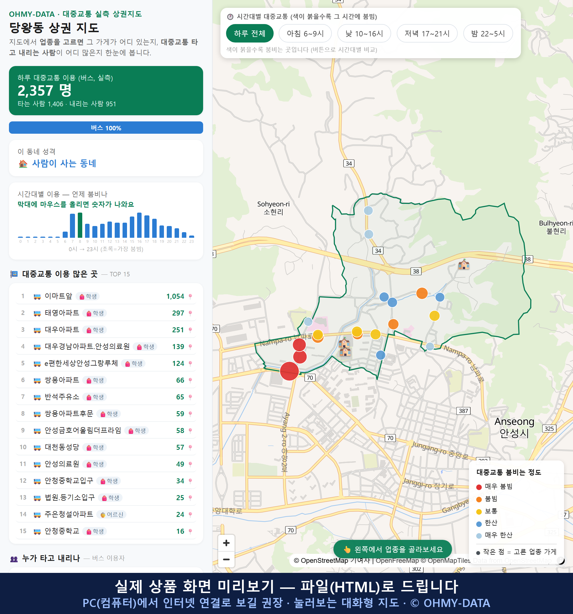Click the pin icon on 이마트앞 row
The width and height of the screenshot is (573, 614).
click(x=190, y=296)
